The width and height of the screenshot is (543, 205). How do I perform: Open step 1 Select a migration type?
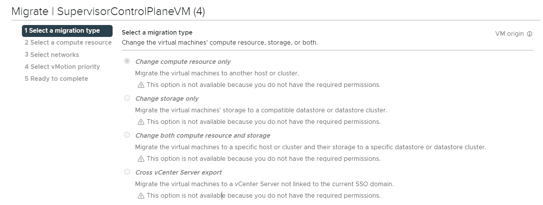pos(67,31)
